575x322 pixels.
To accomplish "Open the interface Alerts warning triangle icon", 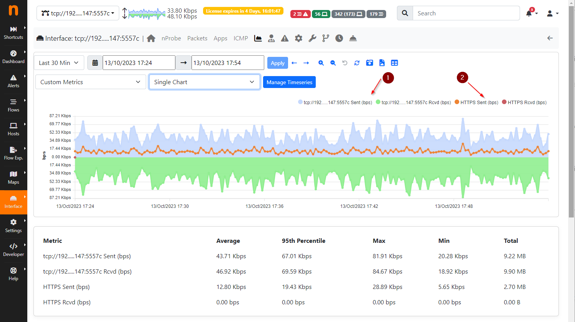I will 285,38.
